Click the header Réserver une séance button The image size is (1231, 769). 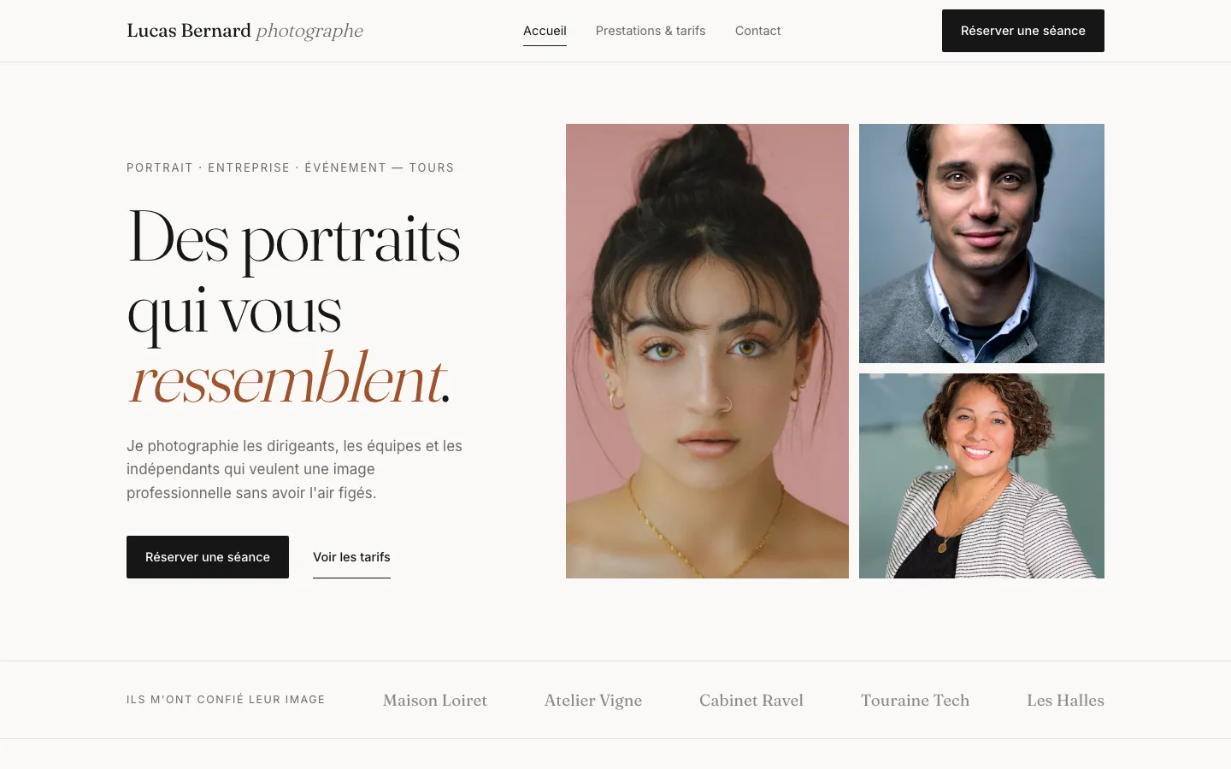1023,31
